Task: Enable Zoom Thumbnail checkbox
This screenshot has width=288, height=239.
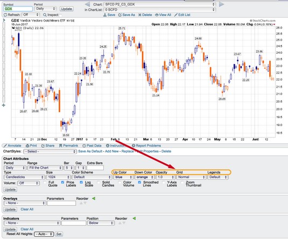Action: [x=182, y=183]
